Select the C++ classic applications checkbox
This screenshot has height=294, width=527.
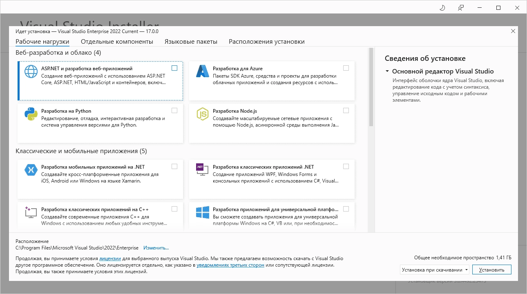tap(174, 209)
